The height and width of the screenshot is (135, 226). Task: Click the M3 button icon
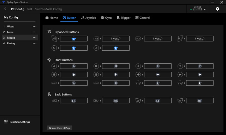(138, 39)
